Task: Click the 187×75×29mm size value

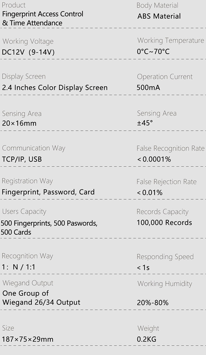Action: 28,339
